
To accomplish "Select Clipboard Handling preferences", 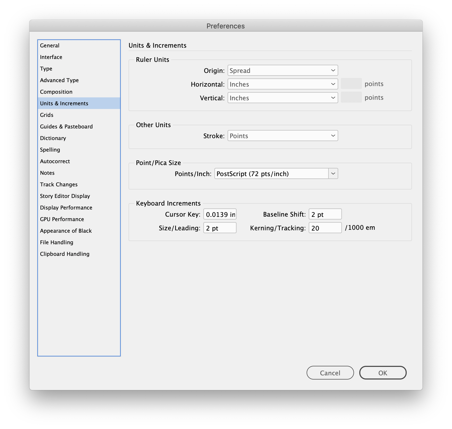I will coord(65,254).
